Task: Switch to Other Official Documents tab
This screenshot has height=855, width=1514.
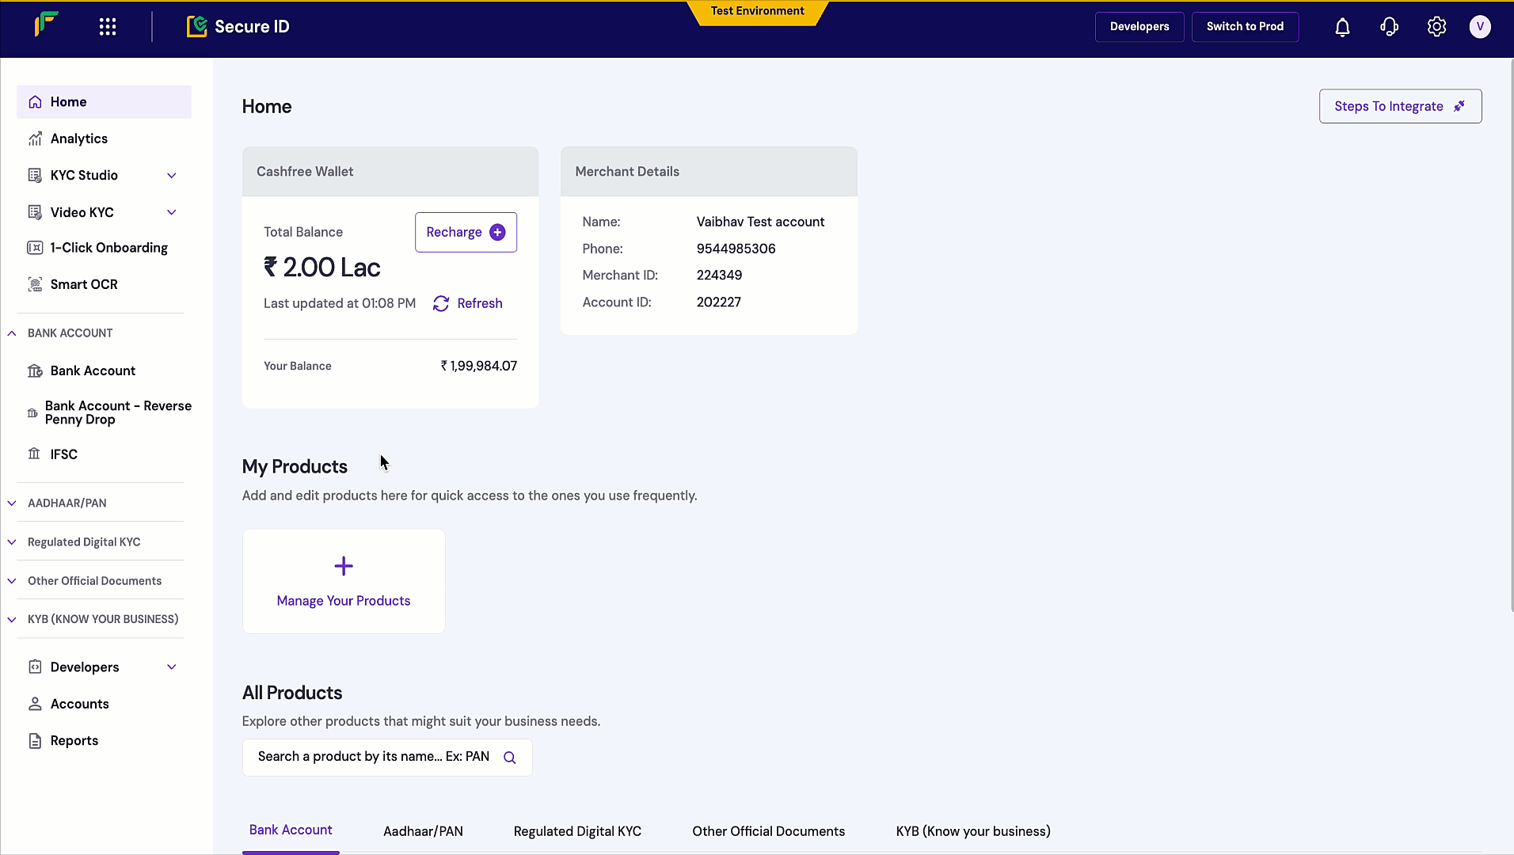Action: 768,831
